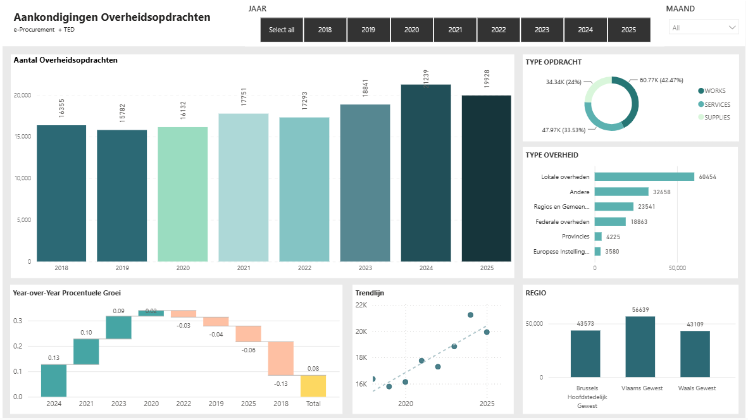Image resolution: width=748 pixels, height=420 pixels.
Task: Open the MAAND dropdown
Action: (704, 28)
